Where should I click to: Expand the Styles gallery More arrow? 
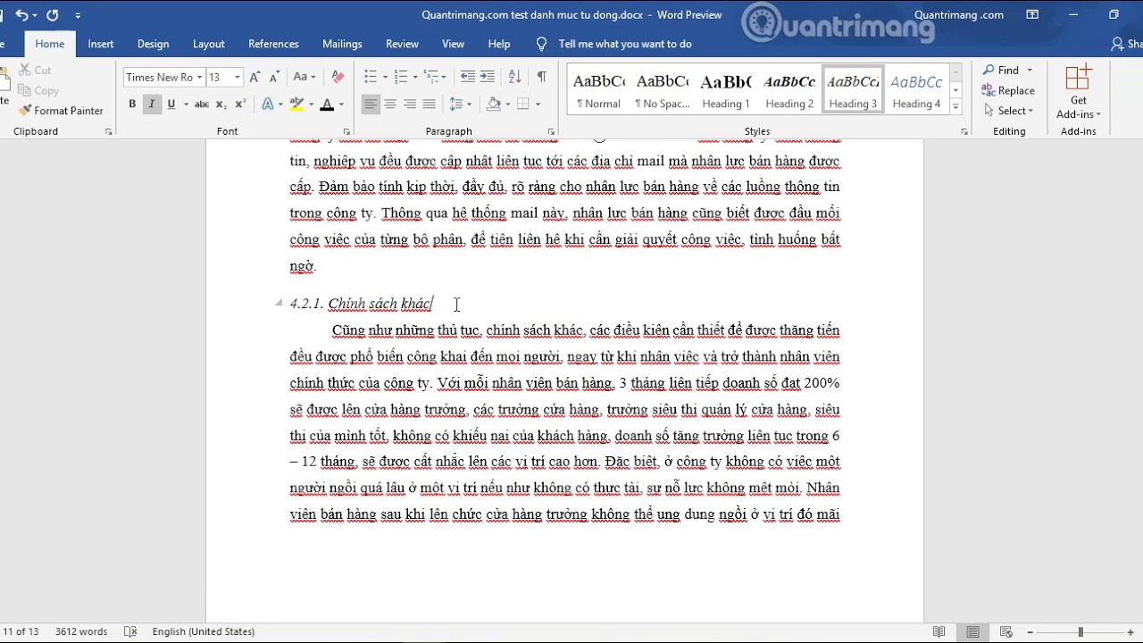[x=955, y=106]
